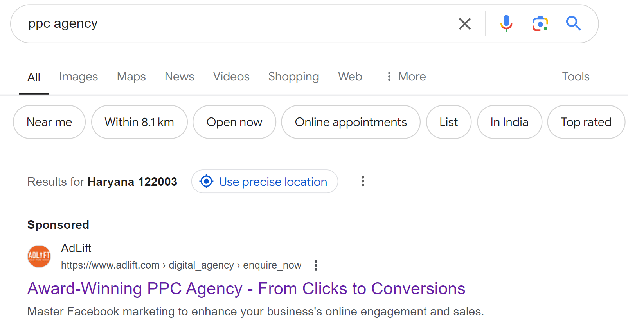Expand the More search categories menu
The width and height of the screenshot is (628, 324).
(406, 77)
